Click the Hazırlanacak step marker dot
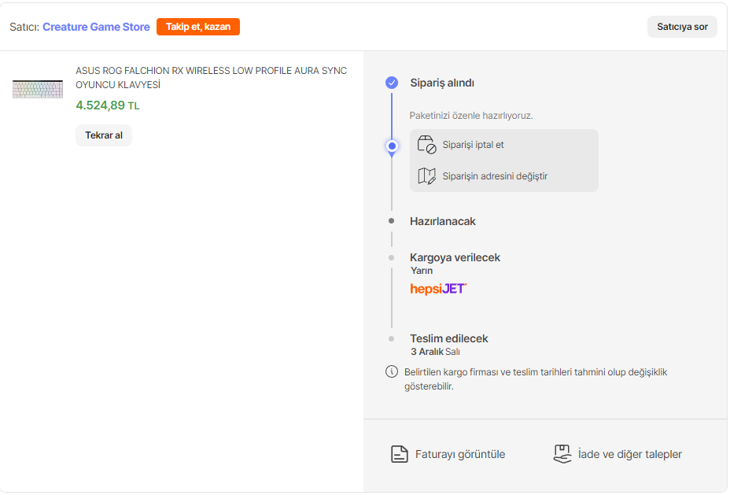Image resolution: width=730 pixels, height=495 pixels. click(392, 221)
